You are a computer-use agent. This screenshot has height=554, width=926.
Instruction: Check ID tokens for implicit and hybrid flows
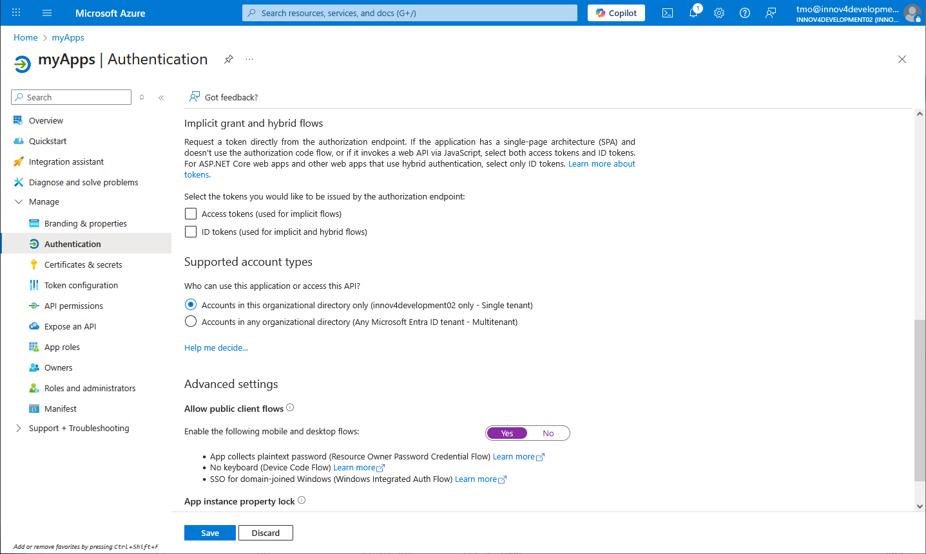click(x=191, y=232)
